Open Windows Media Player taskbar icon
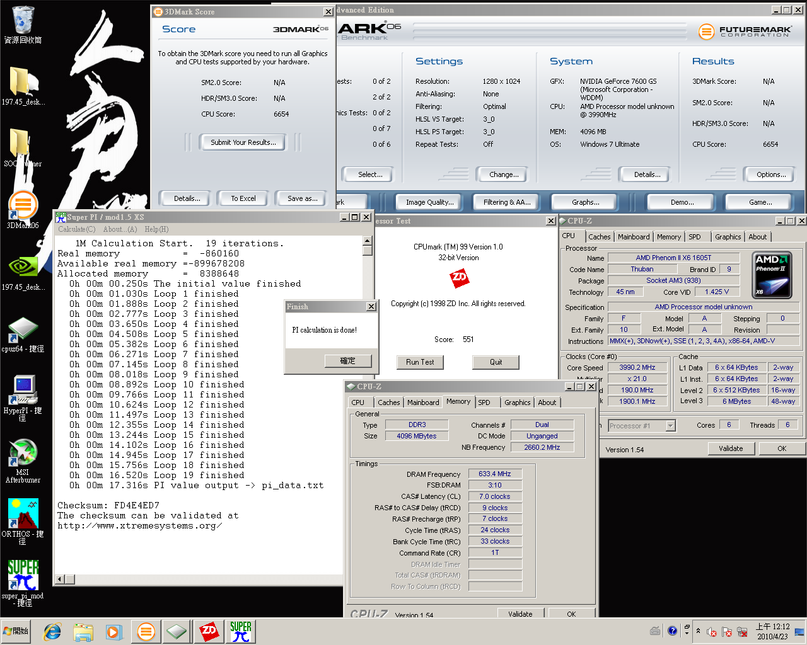807x645 pixels. pos(113,632)
